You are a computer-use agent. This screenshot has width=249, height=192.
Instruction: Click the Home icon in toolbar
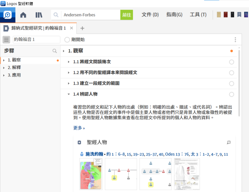pos(23,15)
